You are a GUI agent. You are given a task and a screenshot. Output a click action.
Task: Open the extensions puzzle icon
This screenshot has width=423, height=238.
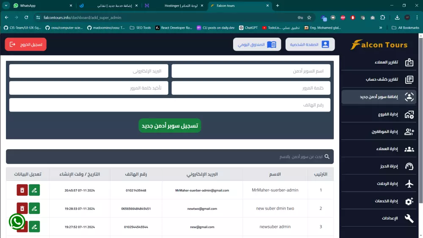[x=382, y=17]
